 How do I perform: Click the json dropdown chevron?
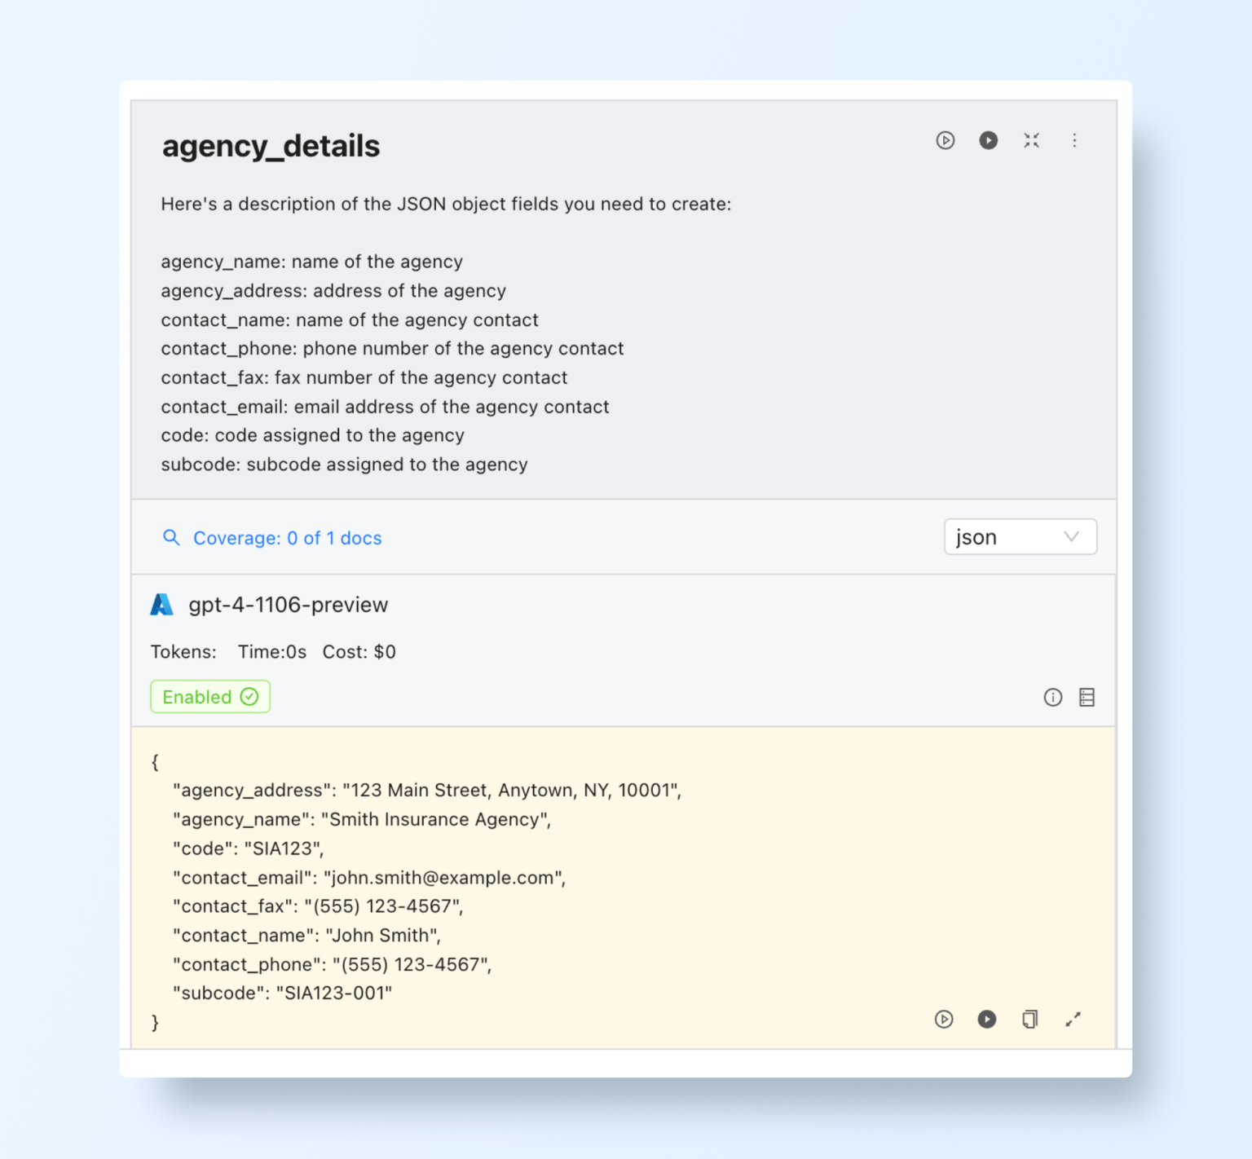point(1073,536)
